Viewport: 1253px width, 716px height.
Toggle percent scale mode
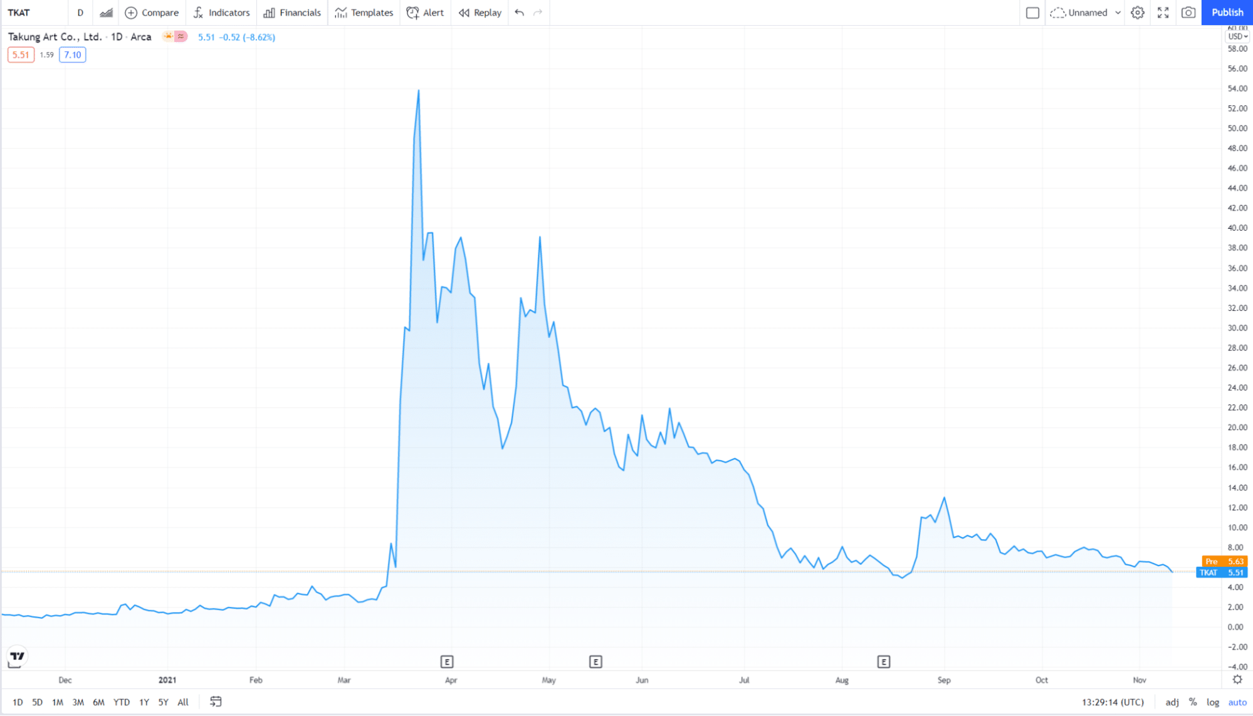(x=1193, y=702)
